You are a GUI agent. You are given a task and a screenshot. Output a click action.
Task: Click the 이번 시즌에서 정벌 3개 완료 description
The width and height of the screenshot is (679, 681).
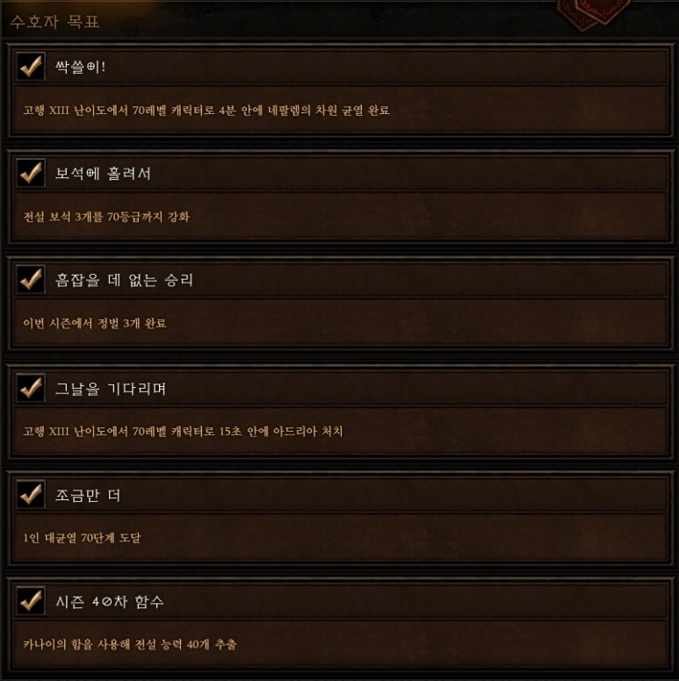94,323
